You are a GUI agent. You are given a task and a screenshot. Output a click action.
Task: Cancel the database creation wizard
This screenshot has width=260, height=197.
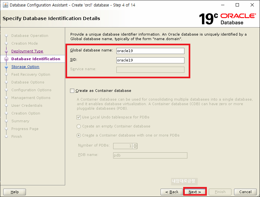click(x=245, y=192)
